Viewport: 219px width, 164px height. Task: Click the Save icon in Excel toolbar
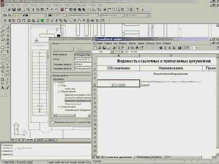(104, 48)
